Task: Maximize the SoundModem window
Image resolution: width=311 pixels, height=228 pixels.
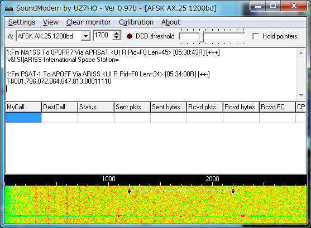Action: [273, 6]
